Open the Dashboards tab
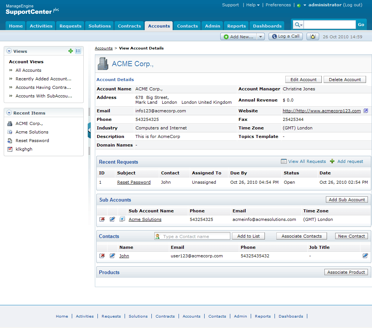This screenshot has height=328, width=372. pos(267,26)
